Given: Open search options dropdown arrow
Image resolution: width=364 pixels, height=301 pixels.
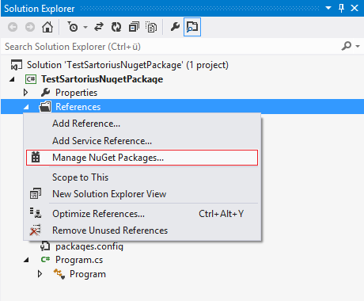Looking at the screenshot, I should tap(358, 46).
